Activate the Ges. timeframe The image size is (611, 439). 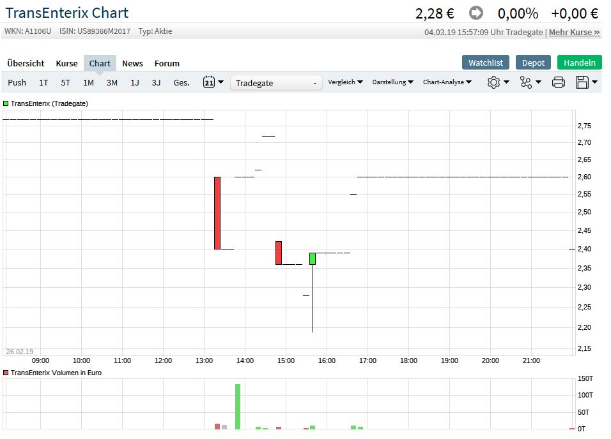tap(181, 82)
